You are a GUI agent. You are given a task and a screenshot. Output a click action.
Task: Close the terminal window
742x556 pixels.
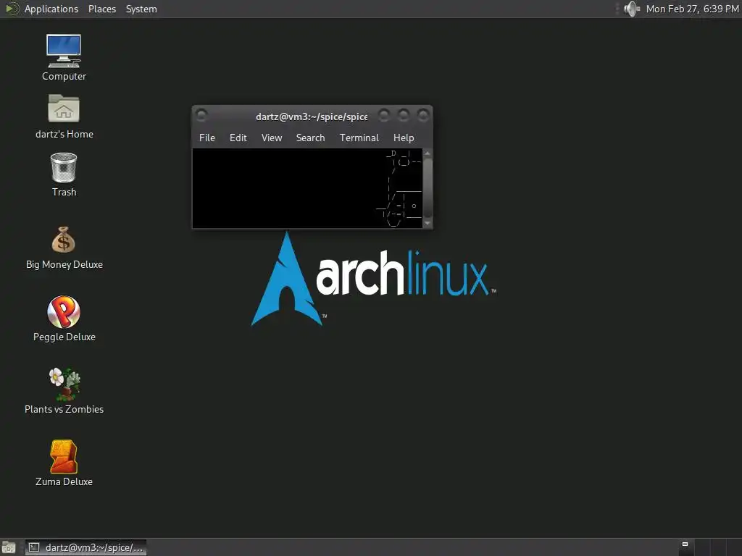(x=422, y=115)
